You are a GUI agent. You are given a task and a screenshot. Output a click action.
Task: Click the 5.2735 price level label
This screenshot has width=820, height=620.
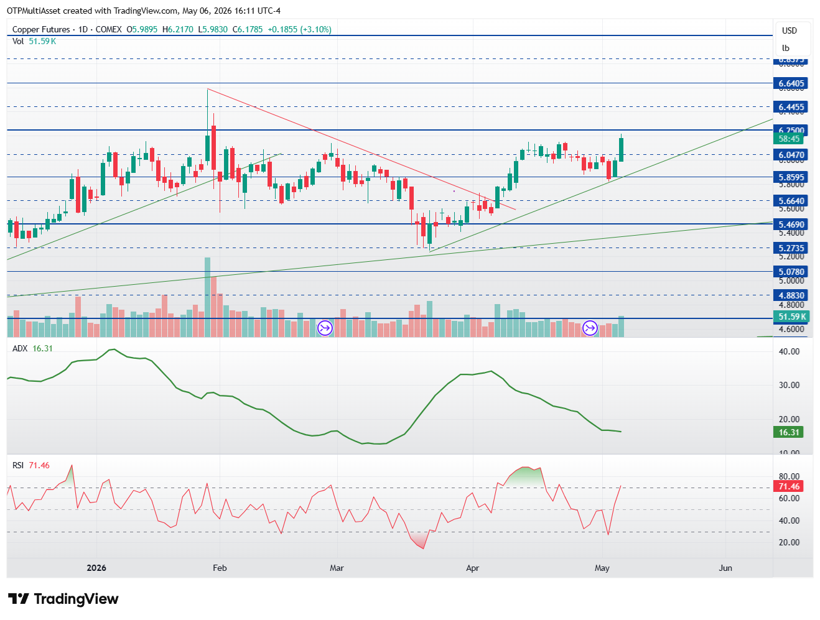coord(791,248)
